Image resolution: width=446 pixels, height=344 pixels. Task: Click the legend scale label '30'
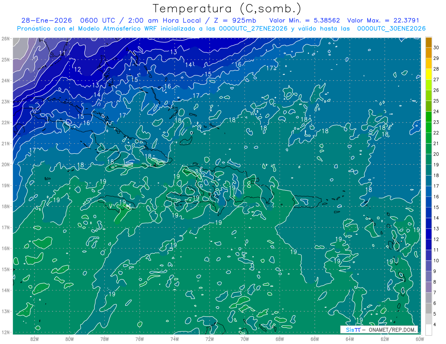(436, 47)
